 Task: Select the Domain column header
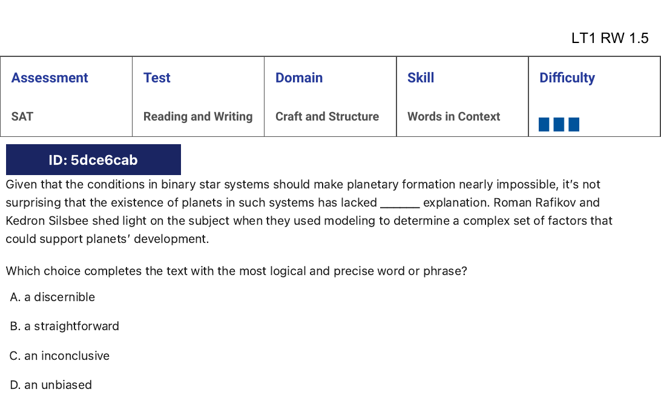299,78
